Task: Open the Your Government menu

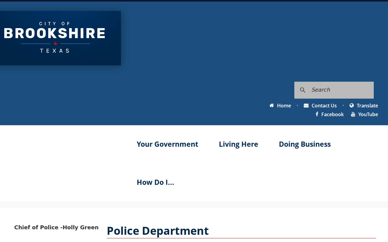Action: [167, 144]
